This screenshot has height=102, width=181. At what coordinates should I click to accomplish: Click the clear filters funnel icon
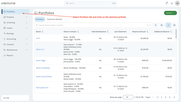tap(155, 25)
